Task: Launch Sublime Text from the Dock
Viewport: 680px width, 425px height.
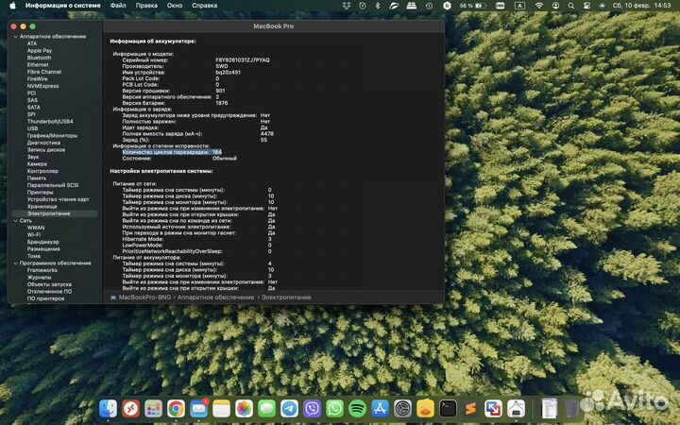Action: tap(470, 409)
